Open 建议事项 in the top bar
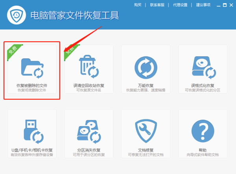Viewport: 236px width, 174px height. (x=203, y=5)
